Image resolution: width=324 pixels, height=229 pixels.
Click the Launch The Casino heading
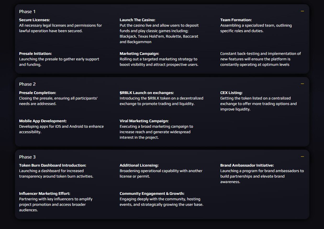point(137,20)
